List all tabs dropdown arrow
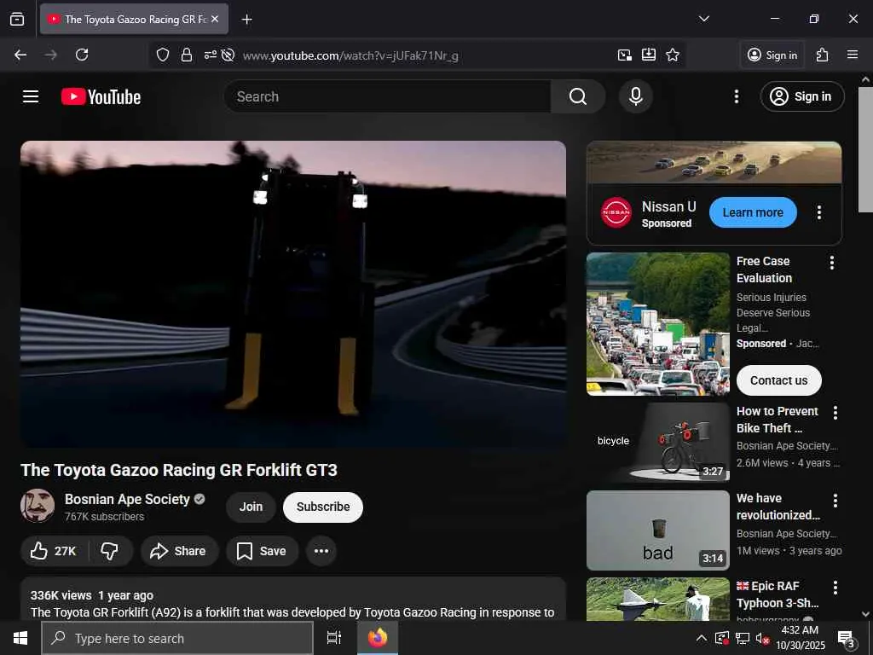Viewport: 873px width, 655px height. (x=703, y=19)
